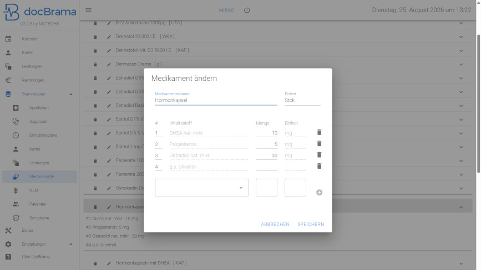Delete the Progesteron ingredient row
This screenshot has width=481, height=270.
point(319,144)
